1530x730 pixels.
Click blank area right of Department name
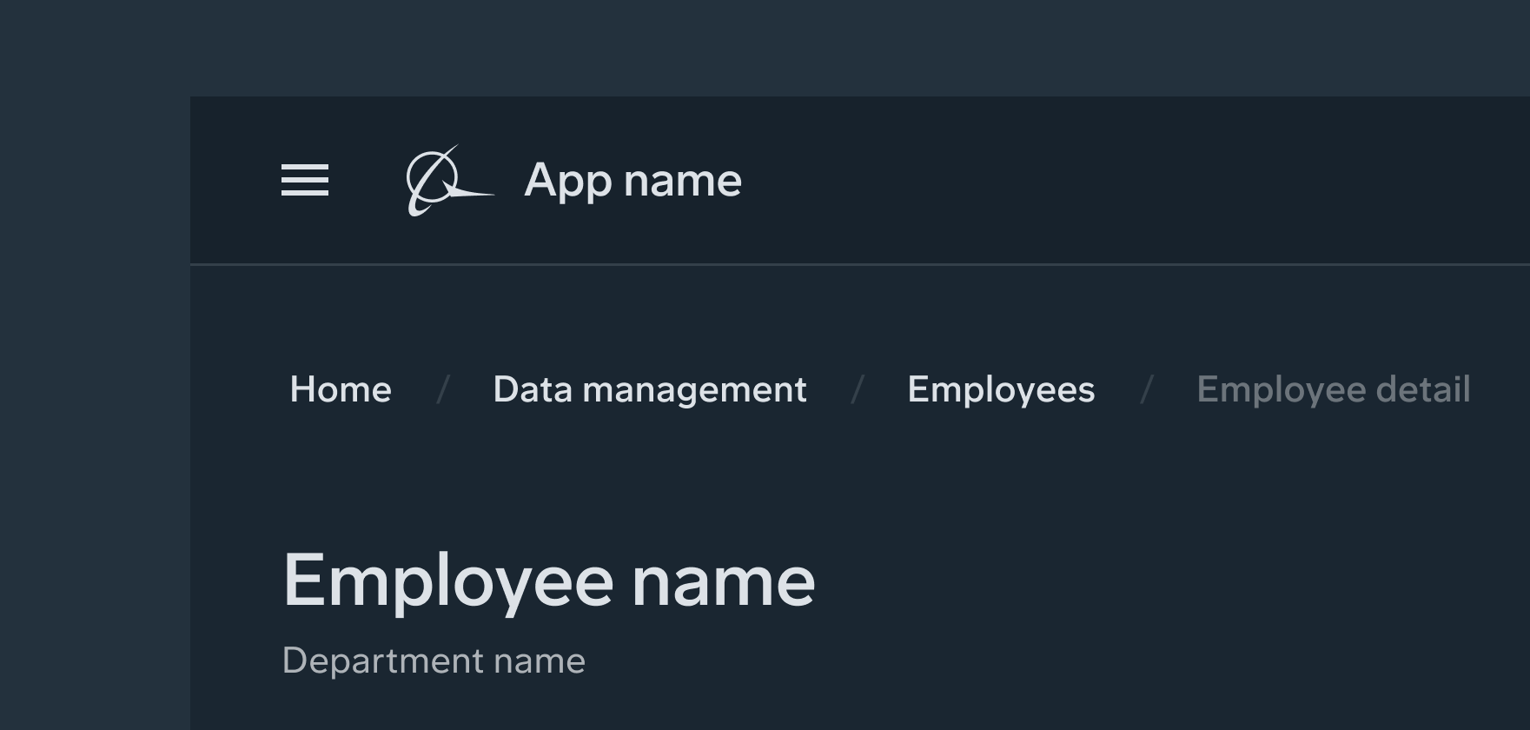click(1043, 660)
